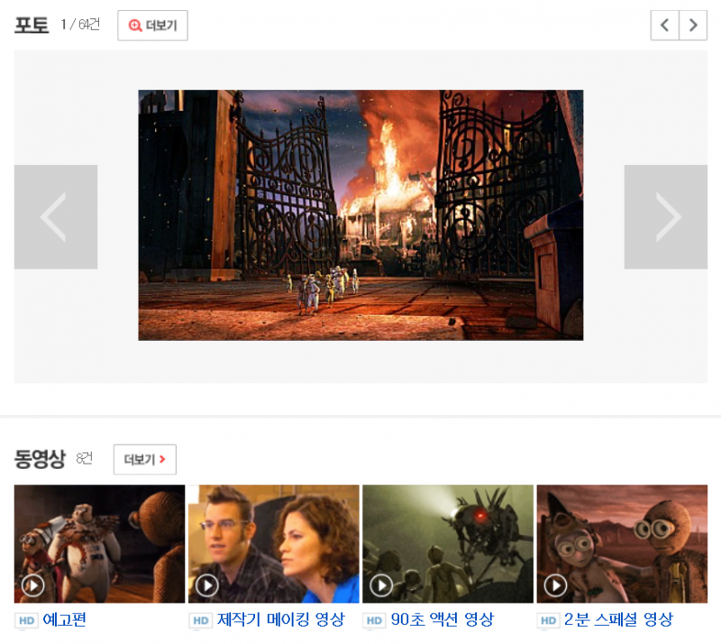Open the 제작기 메이킹 영상 link

point(280,620)
